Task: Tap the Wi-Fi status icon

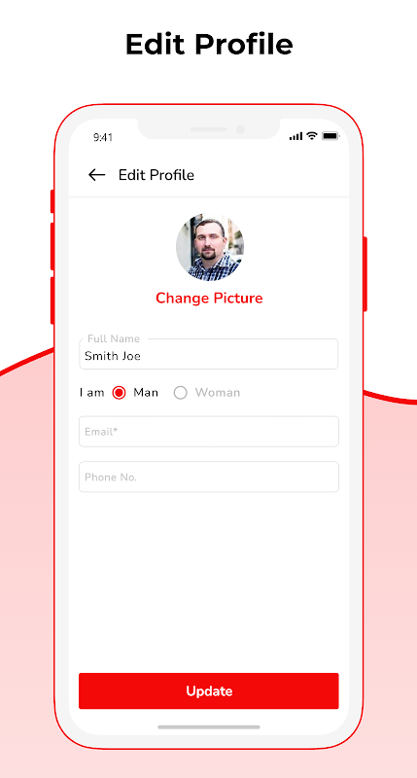Action: (311, 136)
